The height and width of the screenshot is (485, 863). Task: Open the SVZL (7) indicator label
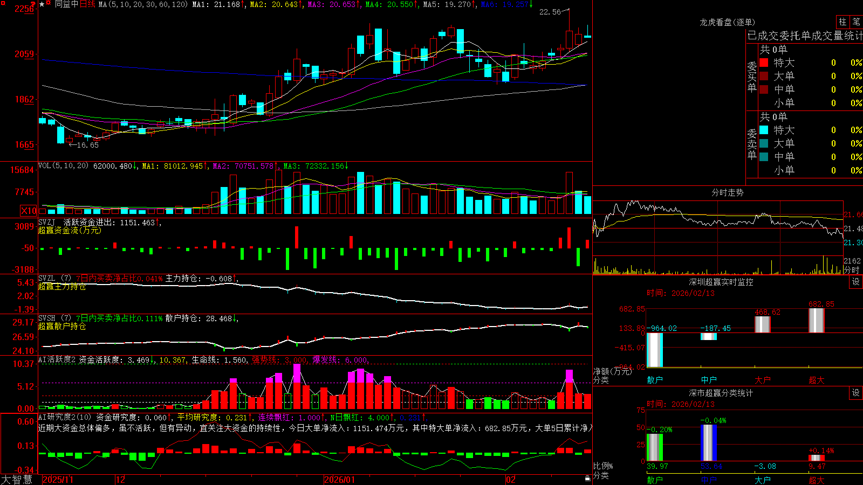tap(54, 279)
